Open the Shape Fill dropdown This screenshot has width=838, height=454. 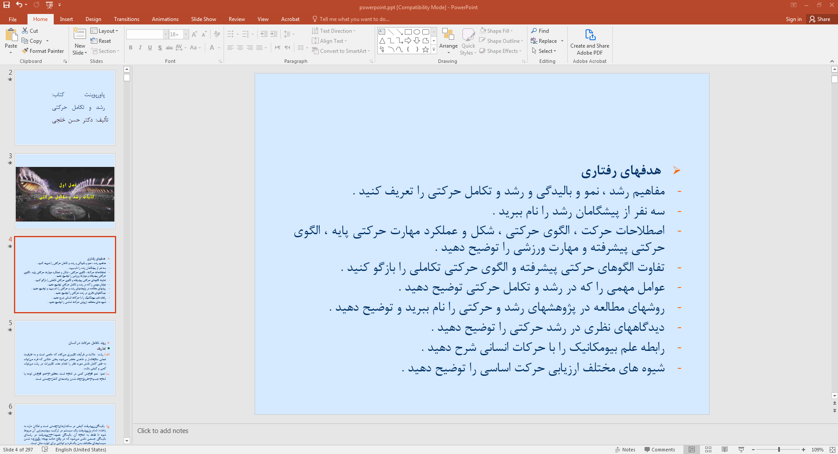tap(496, 31)
